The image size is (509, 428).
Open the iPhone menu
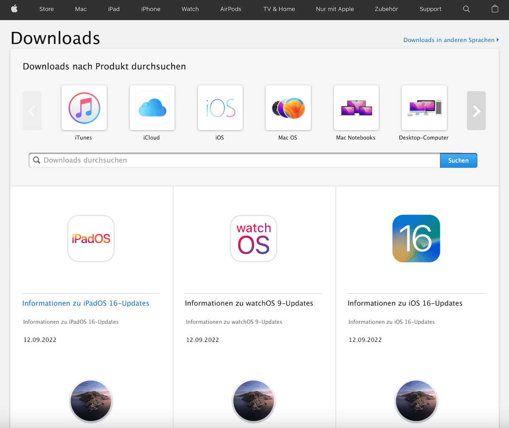coord(151,9)
